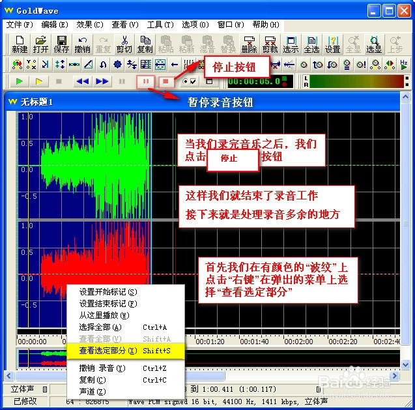
Task: Choose 设置开始标记(S) in context menu
Action: click(x=126, y=292)
